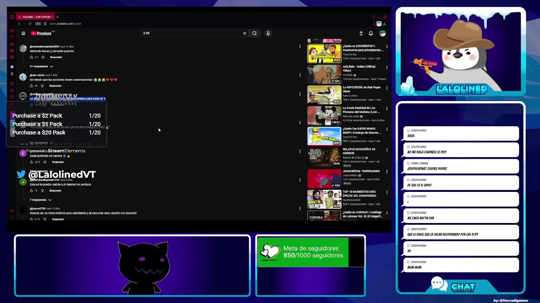Toggle the VPN badge in address bar

tap(38, 24)
